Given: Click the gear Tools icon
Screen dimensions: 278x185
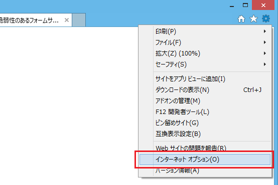Looking at the screenshot, I should [266, 18].
